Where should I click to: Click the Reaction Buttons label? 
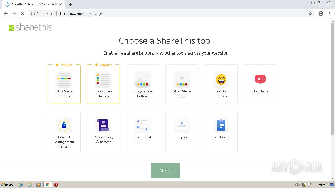[221, 94]
